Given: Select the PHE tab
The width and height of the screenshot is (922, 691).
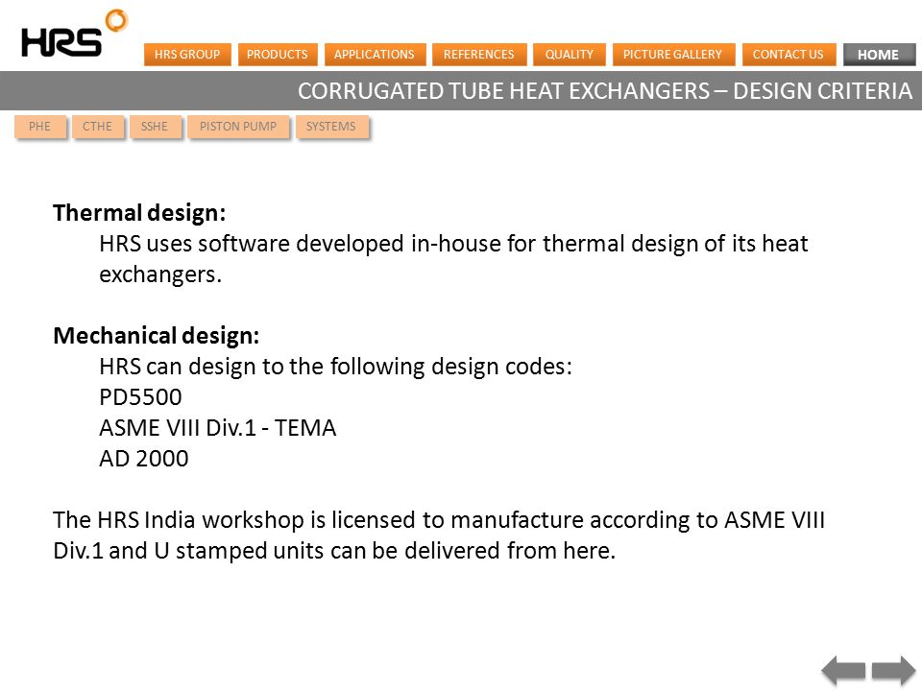Looking at the screenshot, I should 40,127.
